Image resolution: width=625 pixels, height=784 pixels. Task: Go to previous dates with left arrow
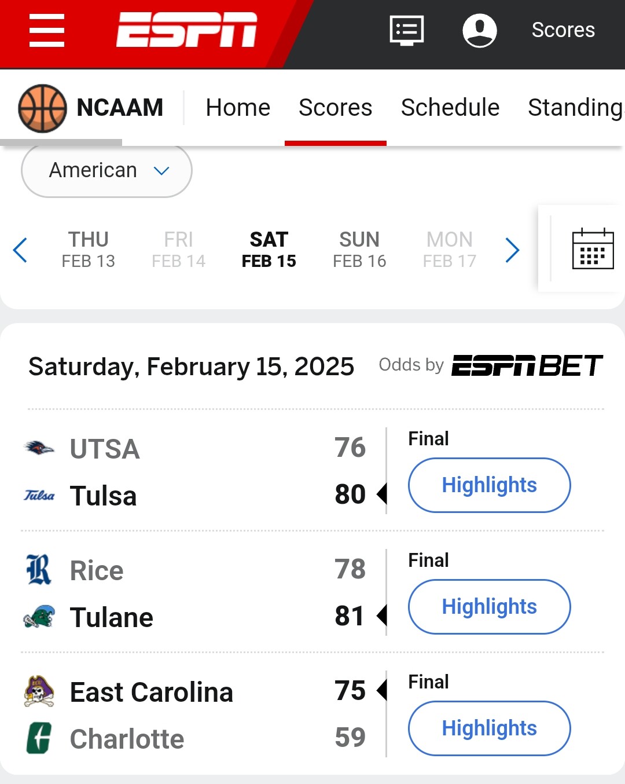point(20,250)
